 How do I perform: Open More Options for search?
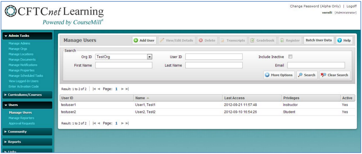[279, 75]
